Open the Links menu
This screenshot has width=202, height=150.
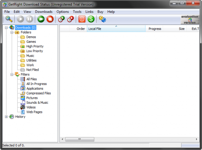pyautogui.click(x=89, y=12)
